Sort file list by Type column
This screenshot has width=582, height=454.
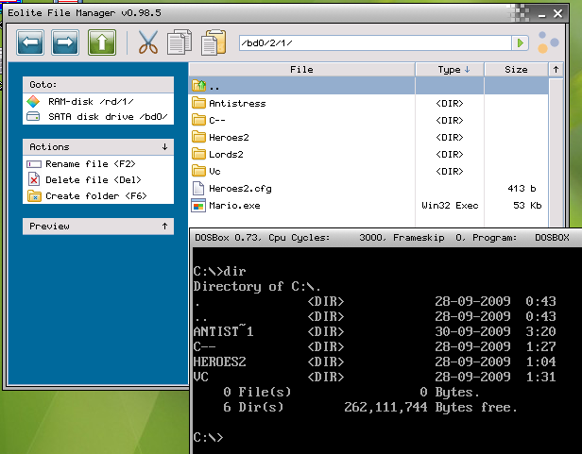(449, 70)
